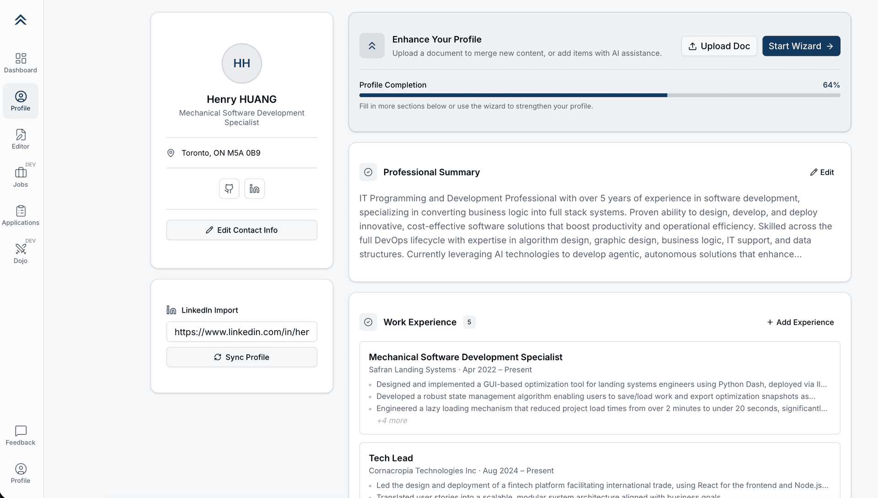Image resolution: width=878 pixels, height=498 pixels.
Task: Collapse the Enhance Your Profile panel chevron
Action: click(x=371, y=46)
